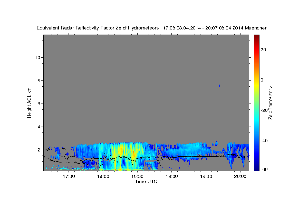The image size is (308, 205).
Task: Click the colorbar tick value '-40'
Action: pos(264,141)
